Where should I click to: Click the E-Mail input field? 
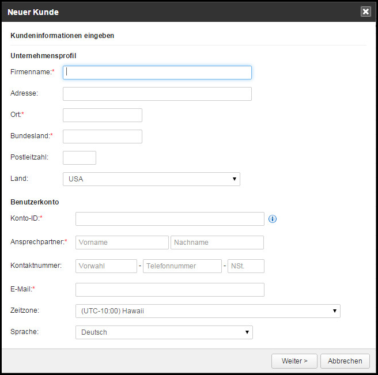pyautogui.click(x=169, y=290)
